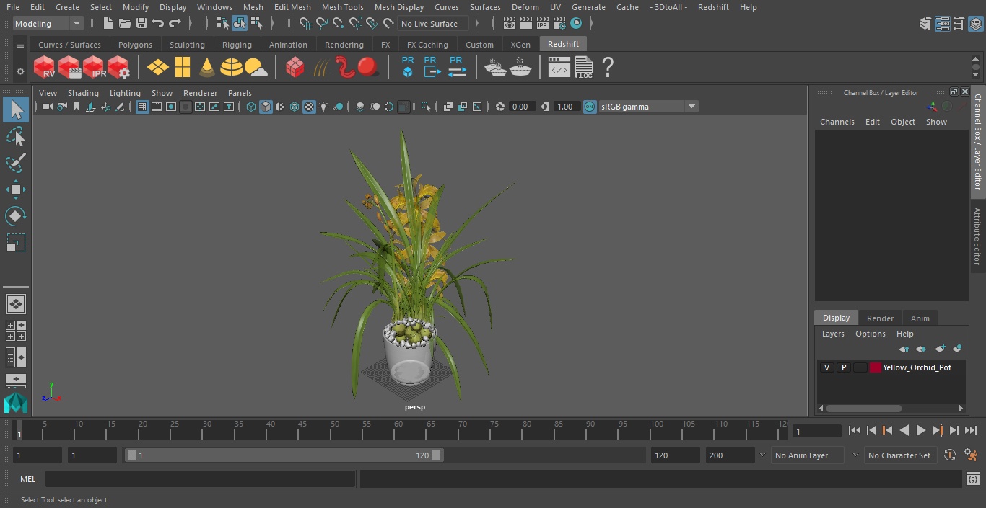Image resolution: width=986 pixels, height=508 pixels.
Task: Toggle auto keyframe button
Action: click(x=950, y=455)
